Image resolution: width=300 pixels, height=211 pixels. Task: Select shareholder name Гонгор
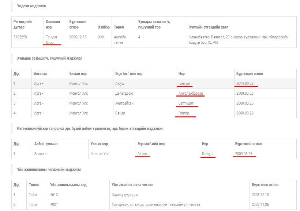(184, 113)
